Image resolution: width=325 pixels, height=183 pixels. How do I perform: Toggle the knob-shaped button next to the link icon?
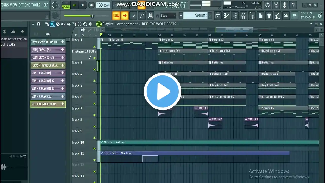151,16
